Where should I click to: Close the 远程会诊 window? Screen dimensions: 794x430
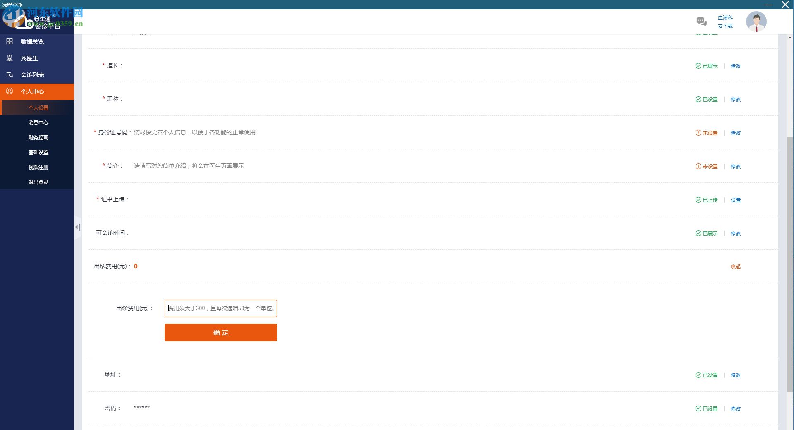click(x=785, y=5)
